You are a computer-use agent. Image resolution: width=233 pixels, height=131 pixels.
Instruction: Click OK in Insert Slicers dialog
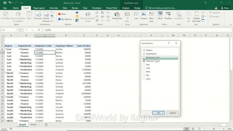(x=158, y=113)
